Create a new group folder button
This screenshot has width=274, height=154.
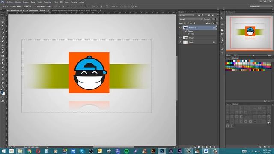click(x=206, y=147)
